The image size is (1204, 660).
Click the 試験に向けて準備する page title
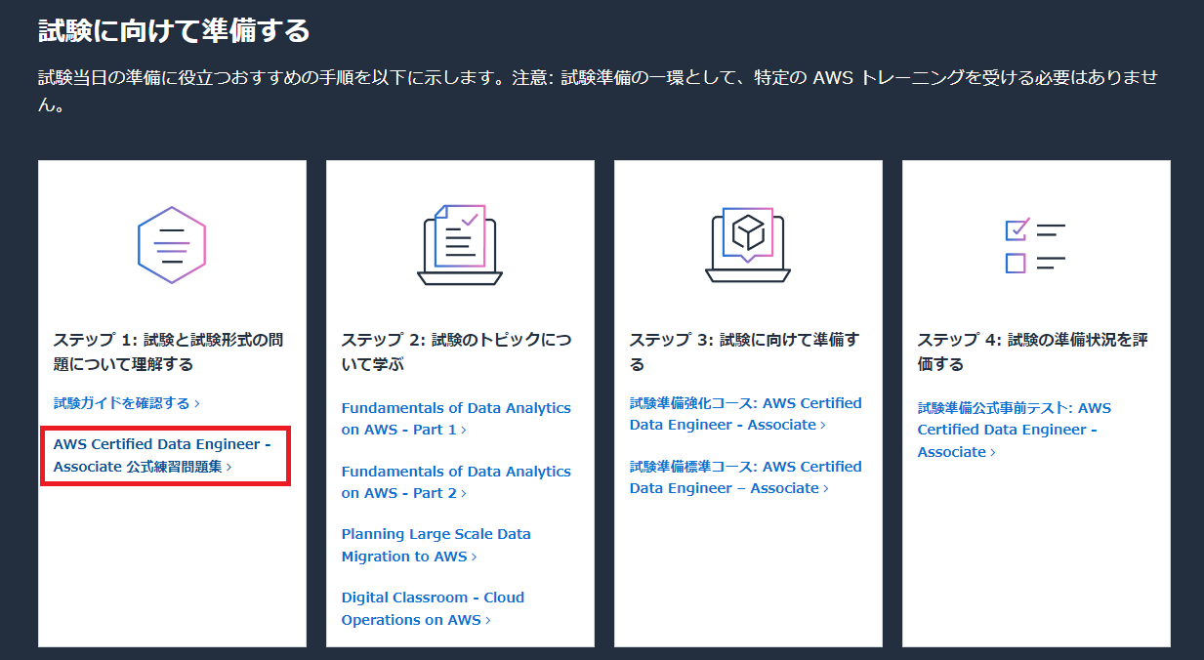point(174,31)
